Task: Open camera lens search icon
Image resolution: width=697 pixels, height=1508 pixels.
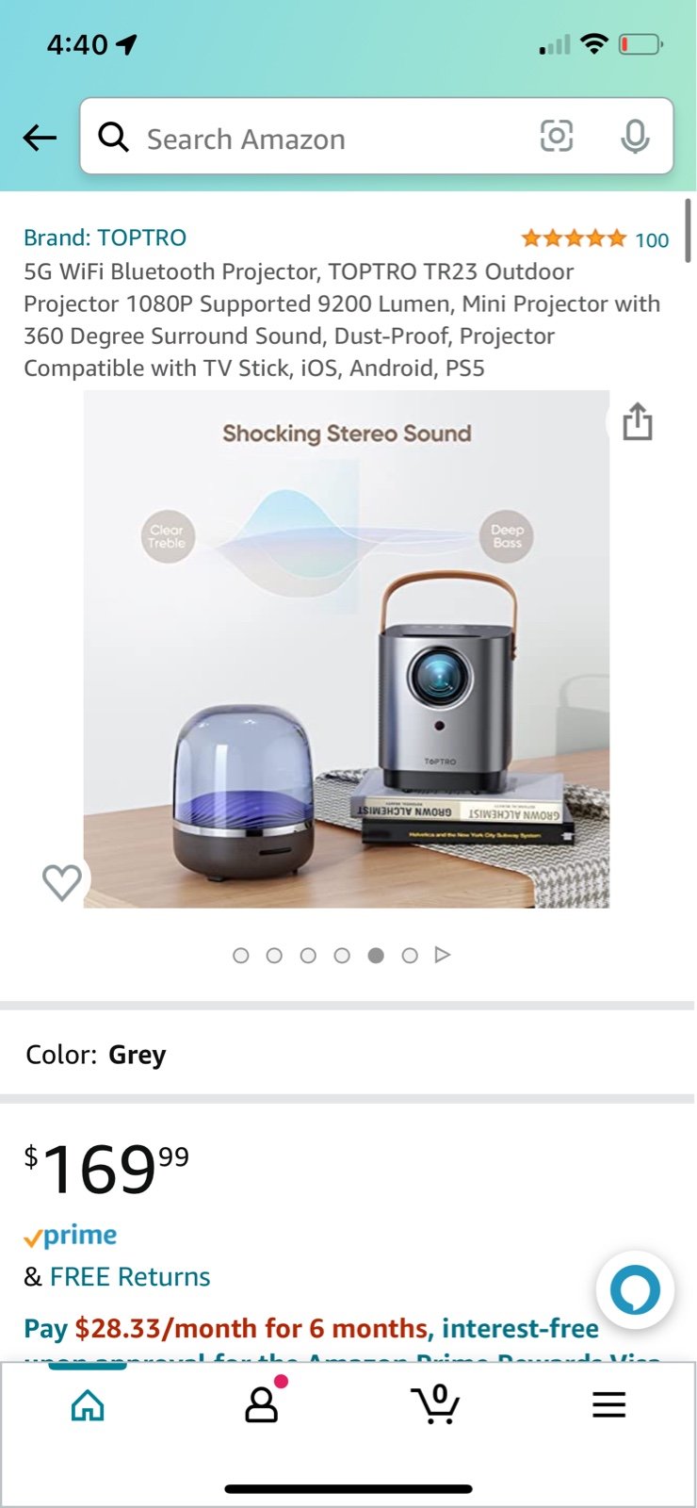Action: 557,137
